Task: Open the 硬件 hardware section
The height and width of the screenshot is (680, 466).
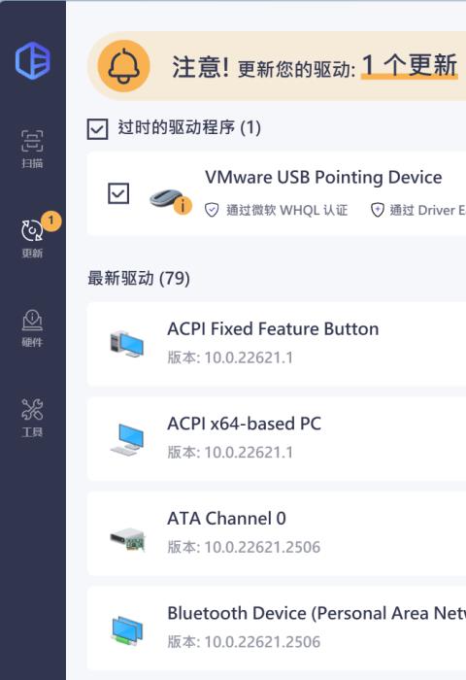Action: (32, 328)
